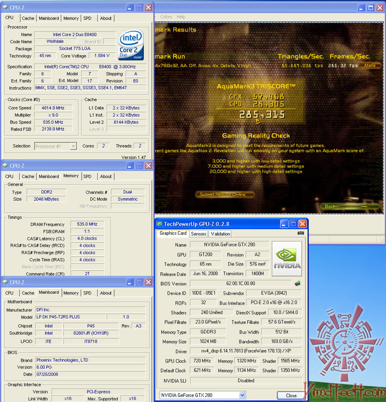Click More button next to frames per second
The height and width of the screenshot is (402, 386).
click(x=370, y=65)
